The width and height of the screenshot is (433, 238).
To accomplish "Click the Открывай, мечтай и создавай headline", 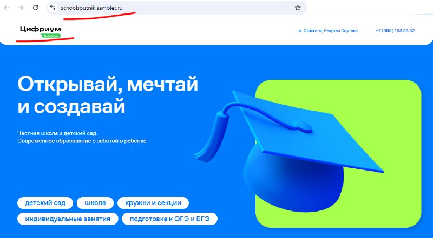I will tap(108, 96).
